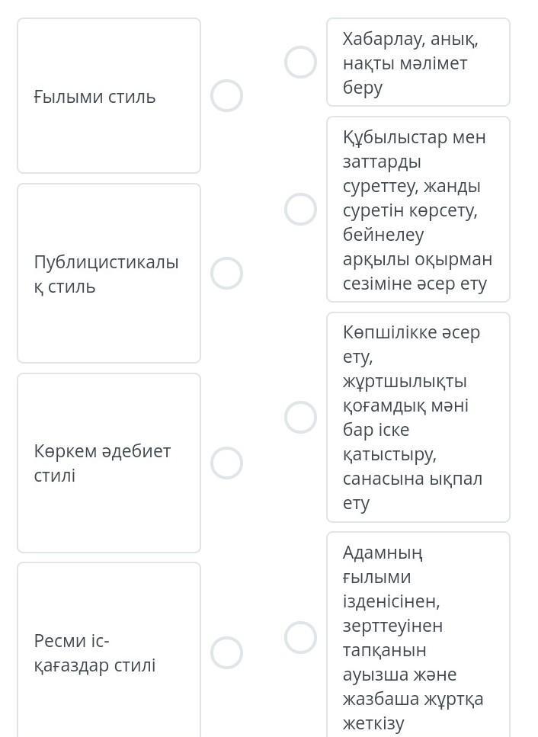The width and height of the screenshot is (538, 737).
Task: Select the circle next to Адамның ғылыми ізденісінен answer
Action: click(300, 638)
